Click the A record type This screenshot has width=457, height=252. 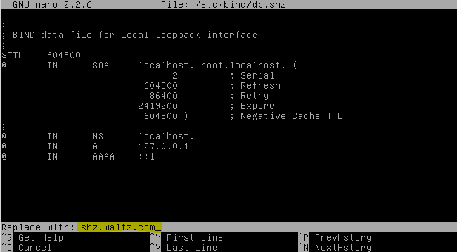95,146
